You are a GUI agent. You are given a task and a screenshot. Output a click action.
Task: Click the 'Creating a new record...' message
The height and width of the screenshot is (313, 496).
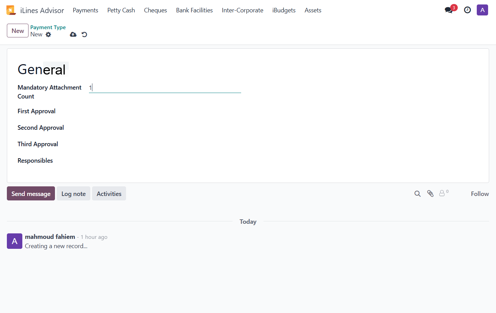tap(56, 246)
